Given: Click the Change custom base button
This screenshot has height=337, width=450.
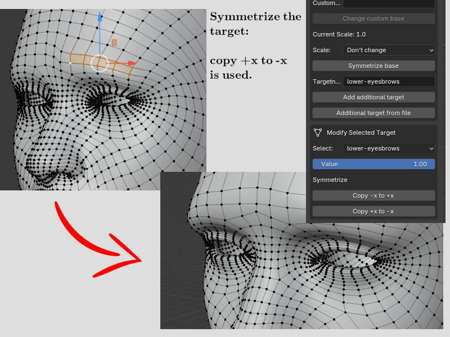Looking at the screenshot, I should coord(373,19).
